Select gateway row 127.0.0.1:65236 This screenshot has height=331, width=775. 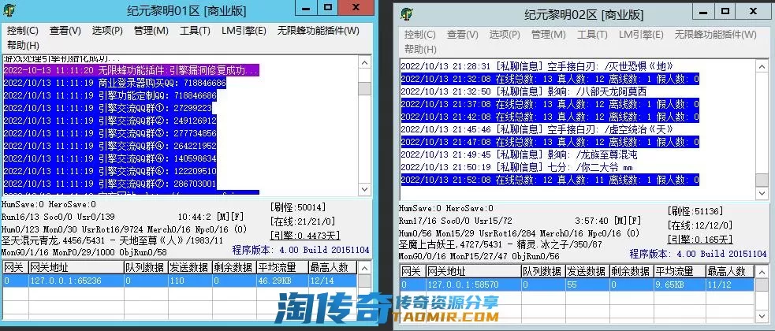click(180, 281)
